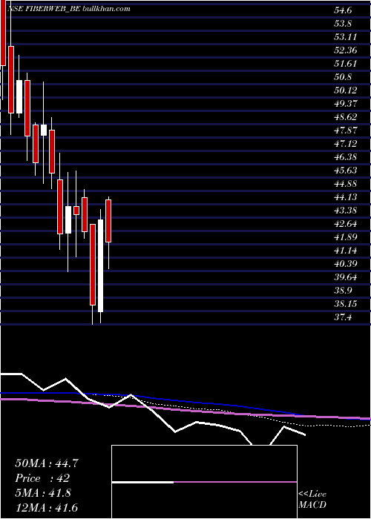Image resolution: width=371 pixels, height=519 pixels.
Task: Click the 45.63 price axis label
Action: [345, 170]
